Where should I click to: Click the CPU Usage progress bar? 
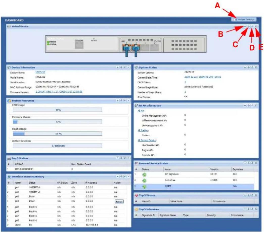click(57, 110)
